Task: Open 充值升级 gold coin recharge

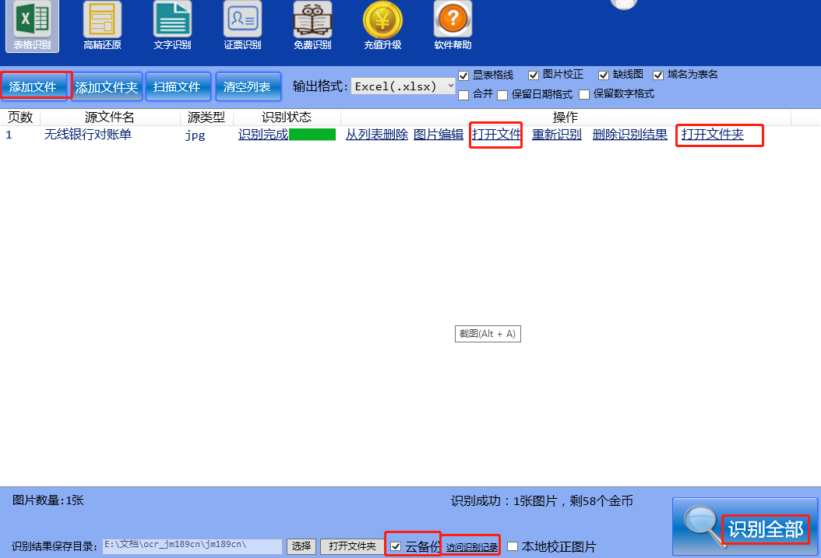Action: click(x=382, y=25)
